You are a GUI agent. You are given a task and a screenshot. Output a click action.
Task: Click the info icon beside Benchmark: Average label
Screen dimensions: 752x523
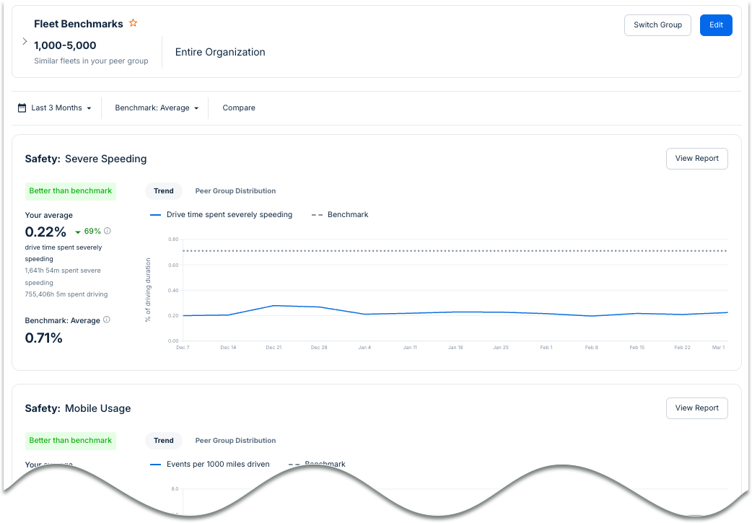tap(106, 320)
